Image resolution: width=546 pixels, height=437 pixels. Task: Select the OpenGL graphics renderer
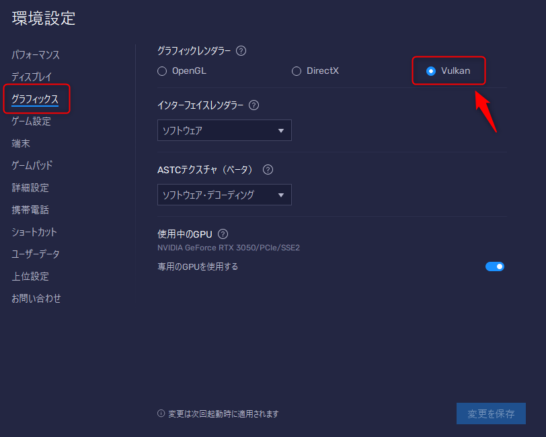pyautogui.click(x=162, y=70)
